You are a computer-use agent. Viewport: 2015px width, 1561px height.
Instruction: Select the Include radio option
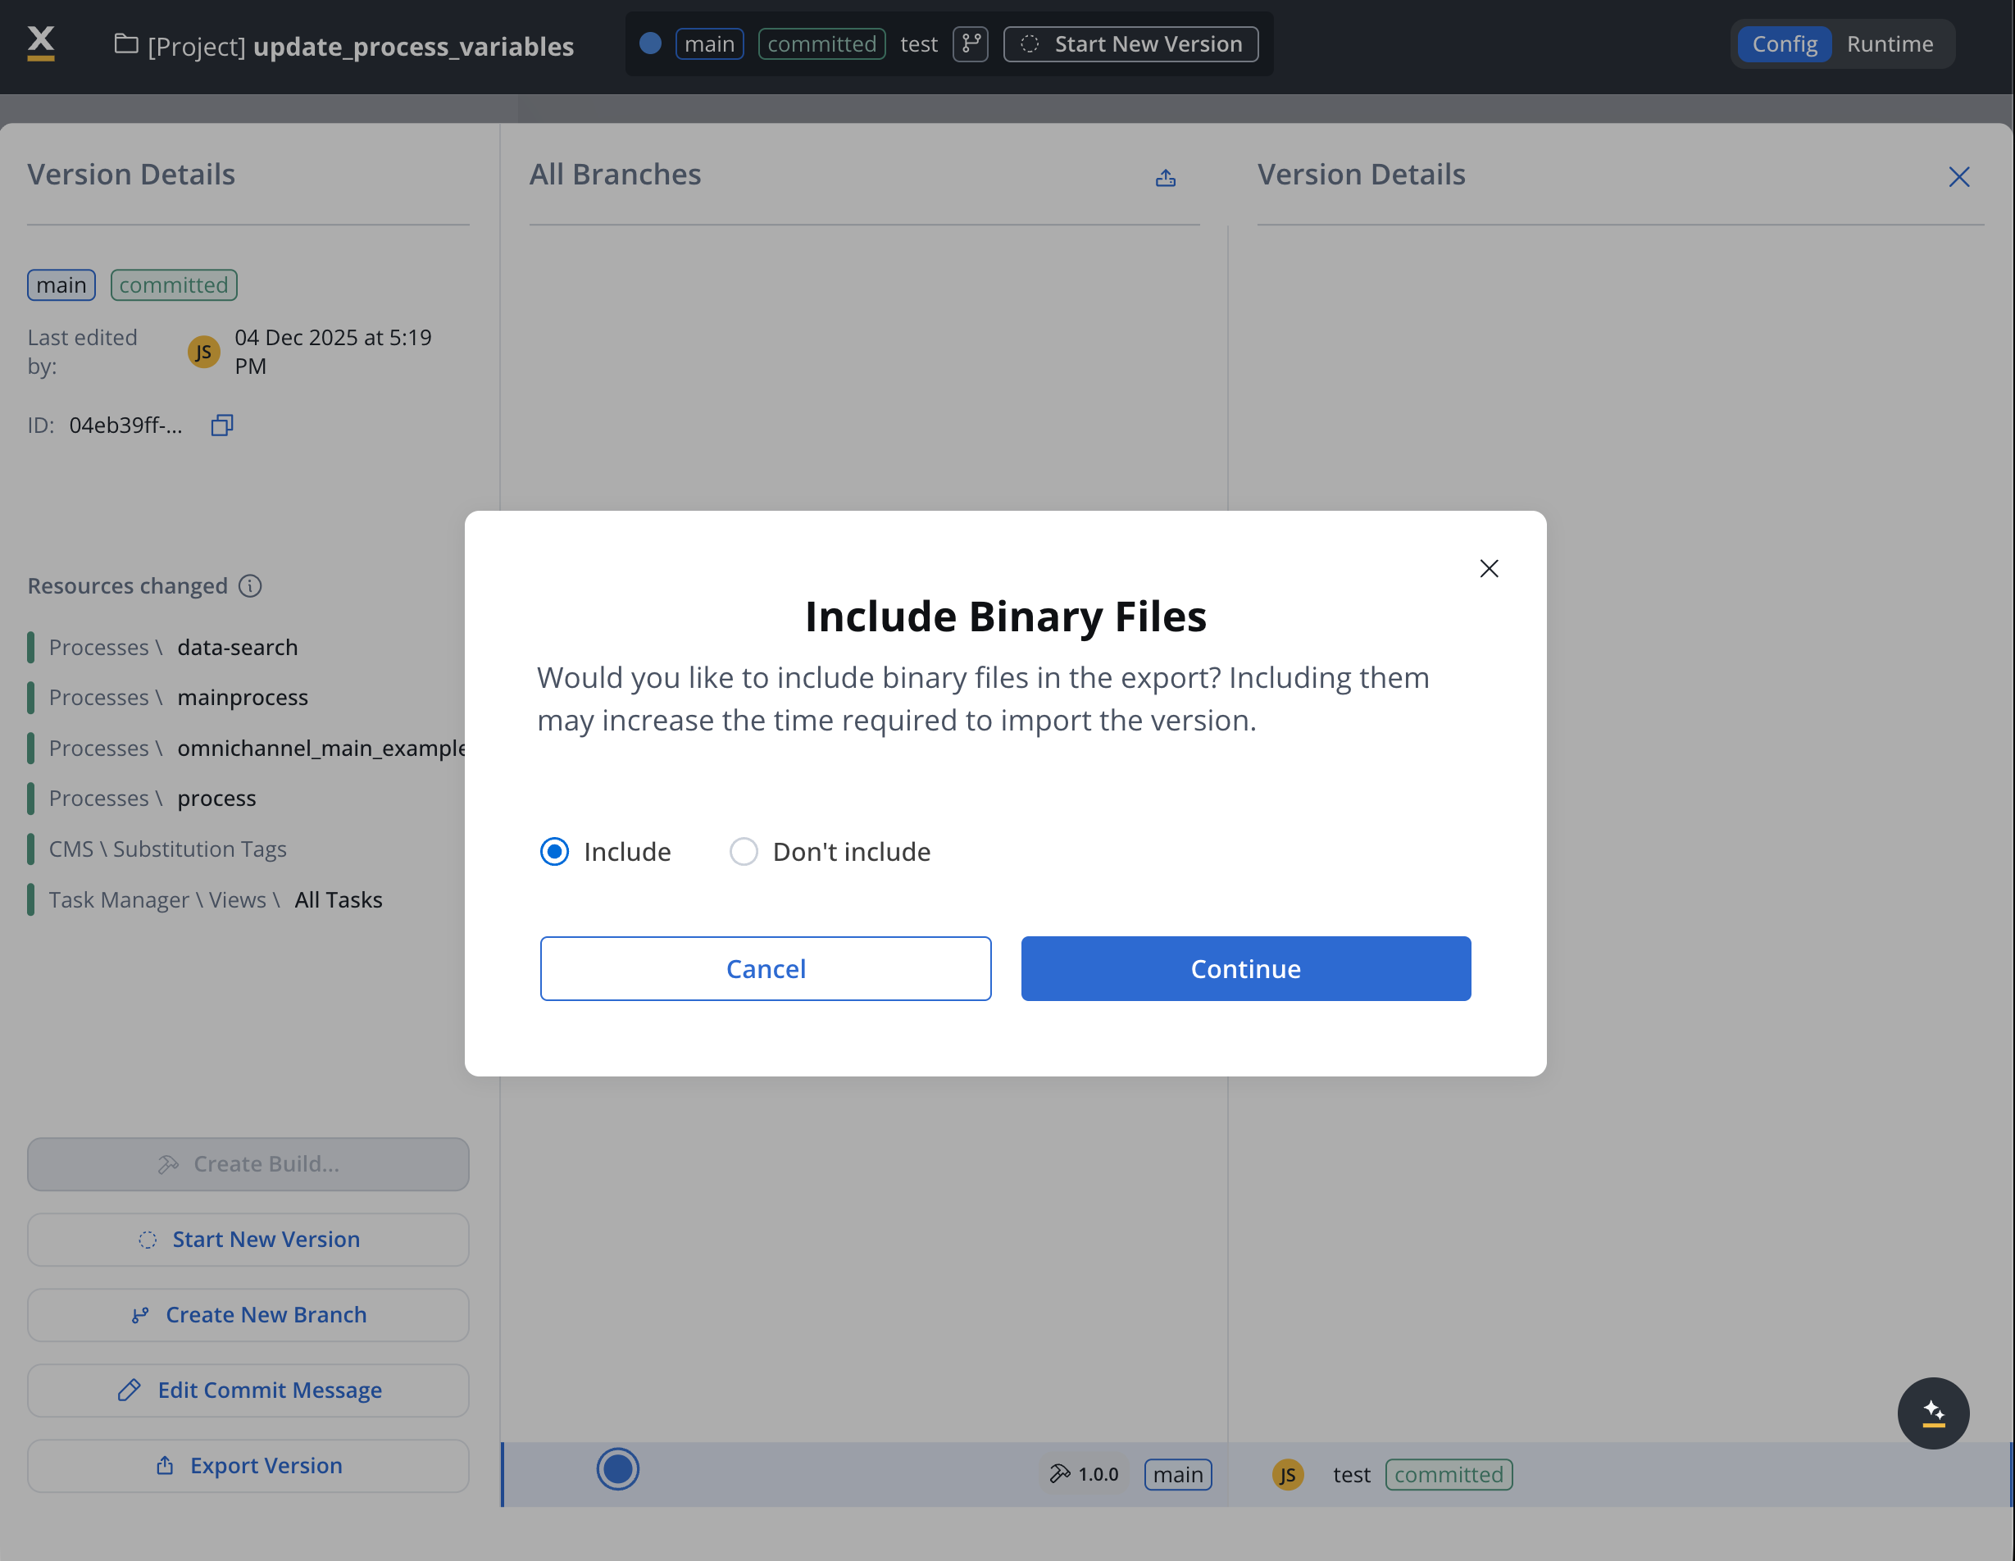(x=554, y=852)
